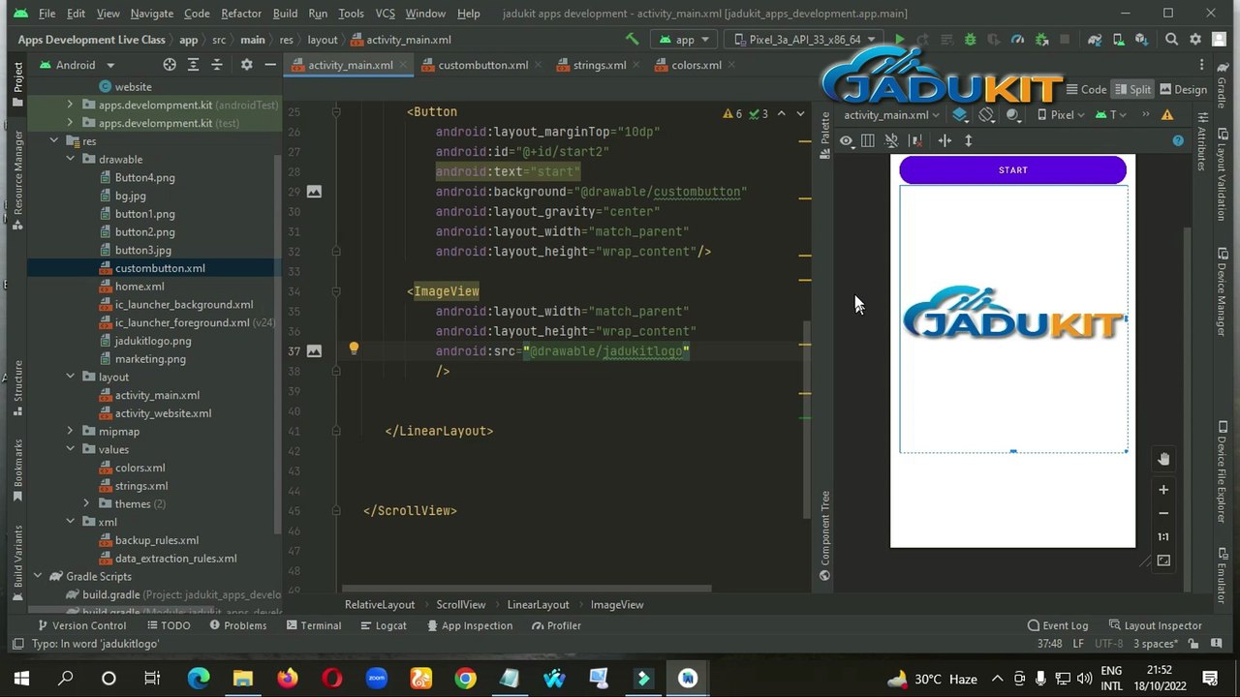Select design surface layers icon

pyautogui.click(x=960, y=114)
